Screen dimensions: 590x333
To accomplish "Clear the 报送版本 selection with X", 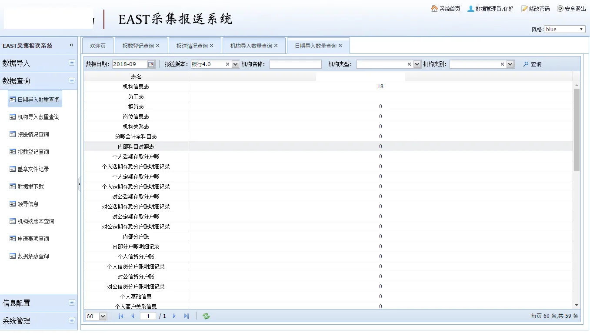I will tap(227, 64).
